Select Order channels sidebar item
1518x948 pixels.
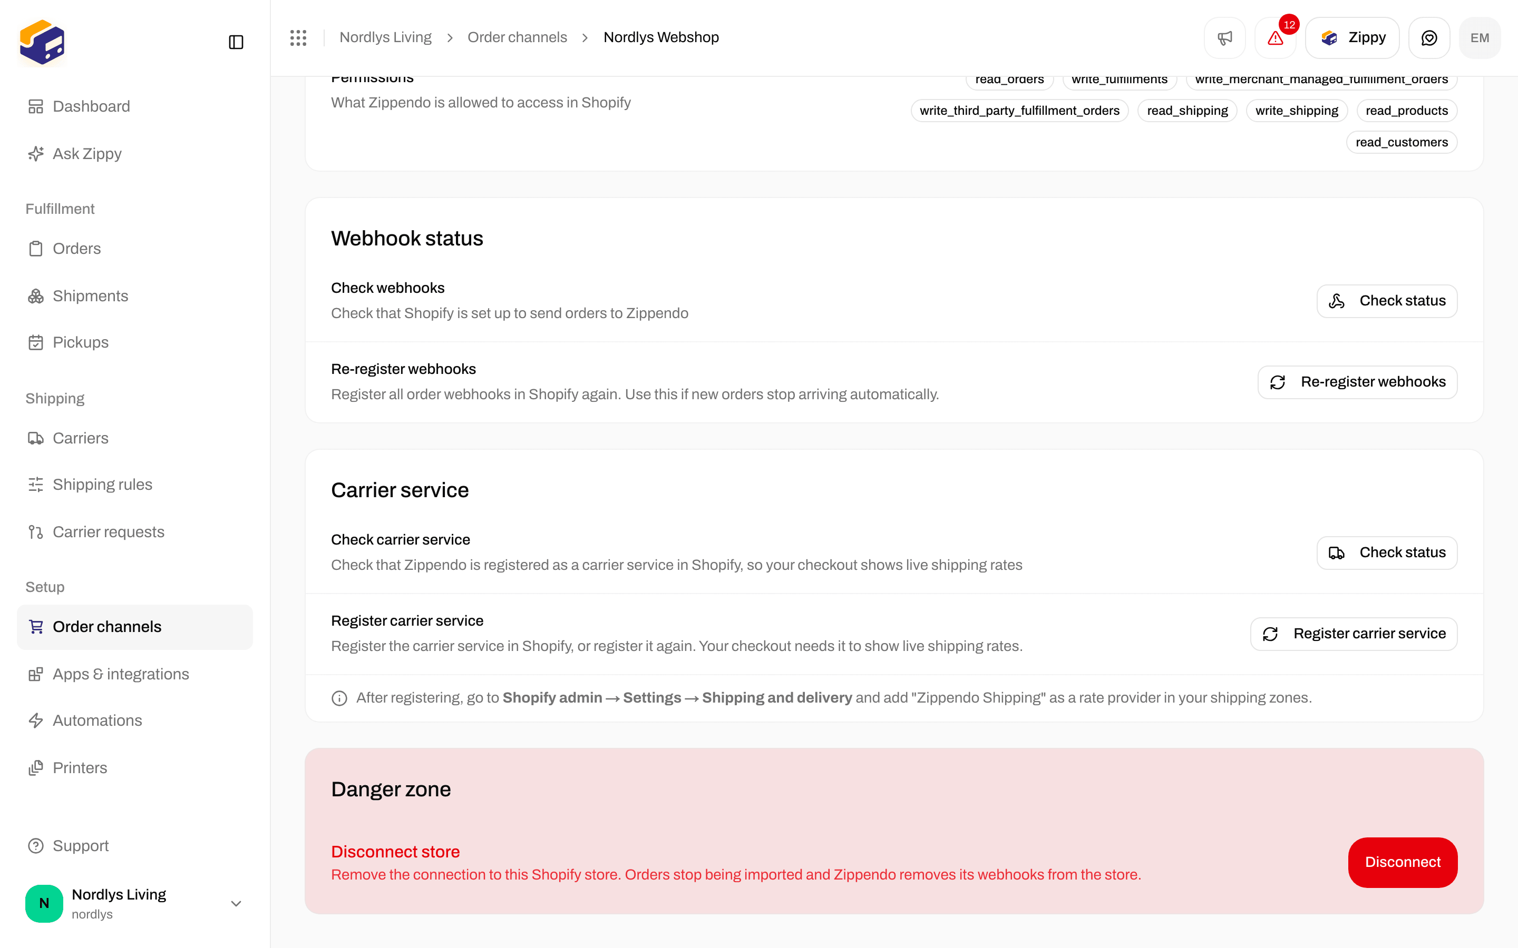point(135,627)
